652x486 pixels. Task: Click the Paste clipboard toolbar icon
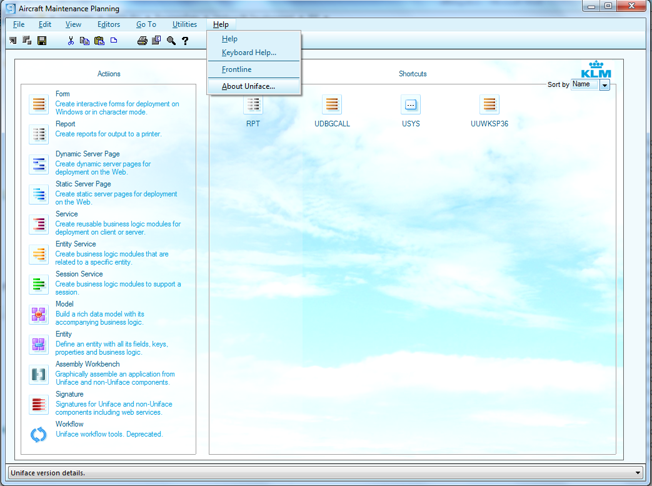click(x=99, y=41)
